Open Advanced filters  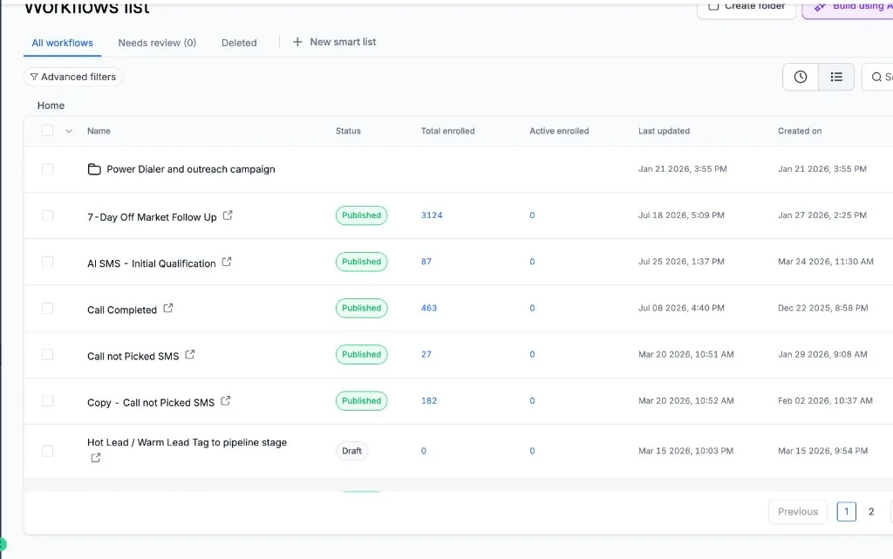click(73, 77)
